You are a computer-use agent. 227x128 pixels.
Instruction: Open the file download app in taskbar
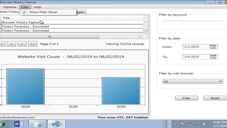pyautogui.click(x=38, y=124)
